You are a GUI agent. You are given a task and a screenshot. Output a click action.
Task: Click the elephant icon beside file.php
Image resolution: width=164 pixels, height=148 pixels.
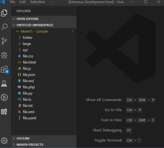pos(19,87)
